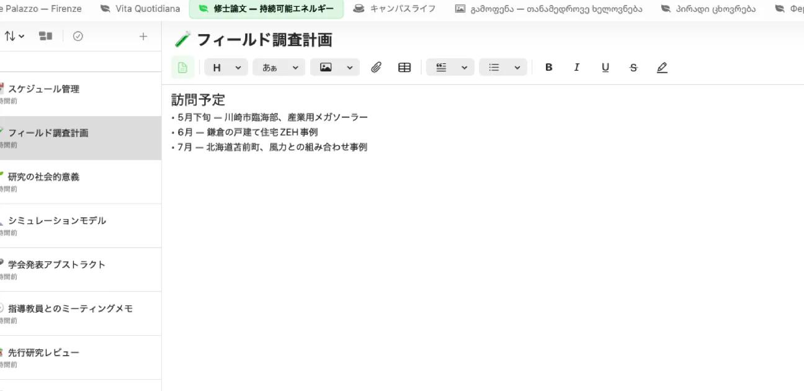Open the 学会発表アブストラクト note
The width and height of the screenshot is (804, 391).
(x=81, y=270)
